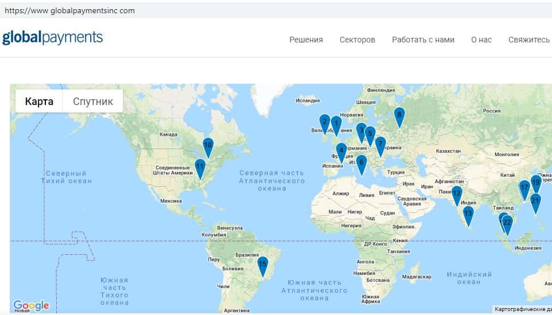Click map marker number 4 near Spain
The height and width of the screenshot is (315, 552).
tap(341, 151)
